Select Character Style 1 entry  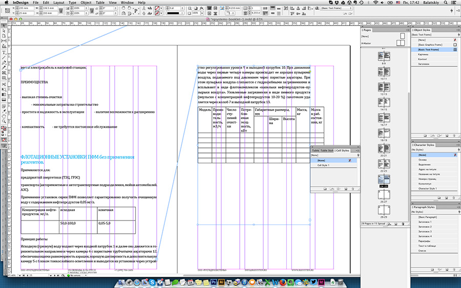[434, 188]
